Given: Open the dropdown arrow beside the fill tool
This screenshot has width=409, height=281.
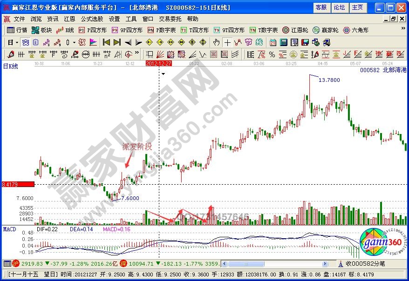Looking at the screenshot, I should click(x=74, y=42).
